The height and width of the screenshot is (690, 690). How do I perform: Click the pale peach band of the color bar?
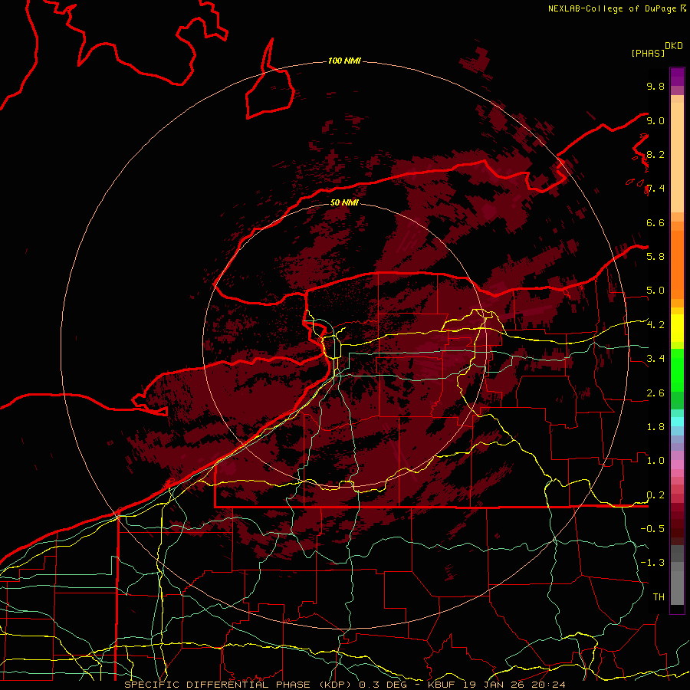coord(677,157)
